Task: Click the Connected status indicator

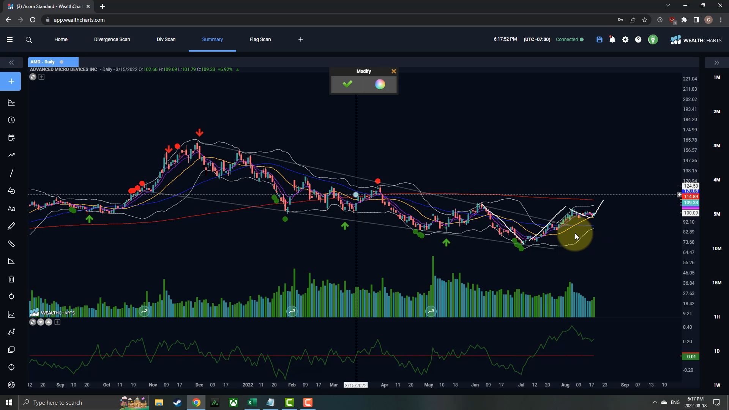Action: [570, 39]
